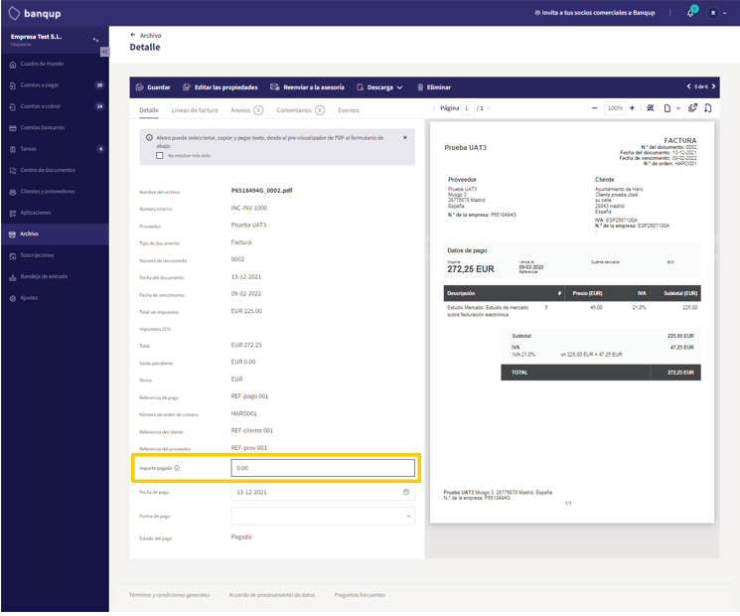Open Cuadro de mando in sidebar
Screen dimensions: 740x616
55,64
